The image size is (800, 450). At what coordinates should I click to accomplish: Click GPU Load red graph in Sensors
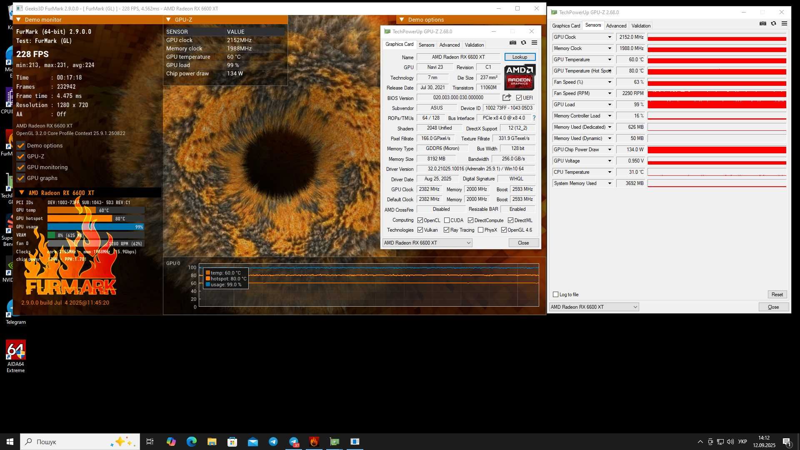[717, 105]
